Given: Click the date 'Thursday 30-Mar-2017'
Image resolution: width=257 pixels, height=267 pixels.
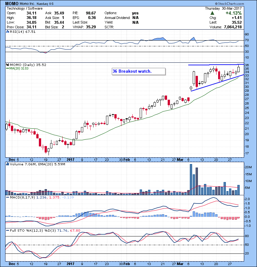Looking at the screenshot, I should (x=223, y=8).
